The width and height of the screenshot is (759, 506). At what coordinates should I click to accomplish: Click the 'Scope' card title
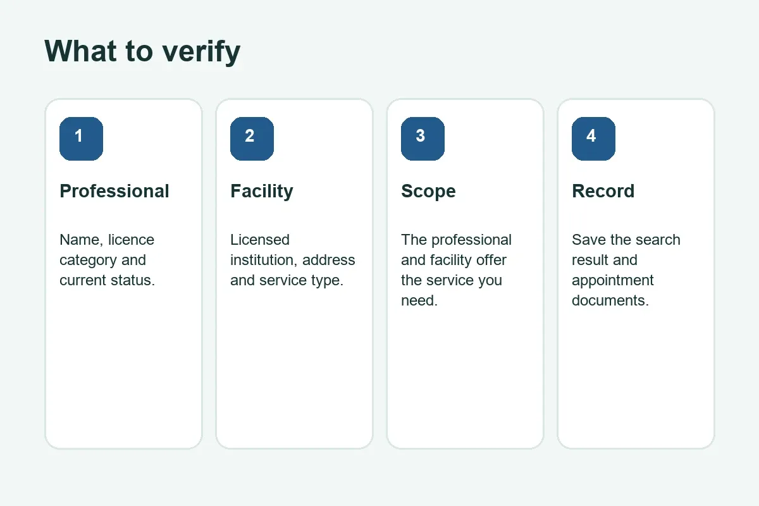pyautogui.click(x=428, y=191)
